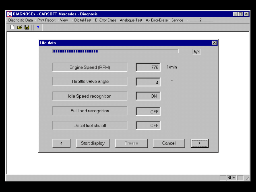Select Digital-Test from the menu bar

[x=83, y=20]
